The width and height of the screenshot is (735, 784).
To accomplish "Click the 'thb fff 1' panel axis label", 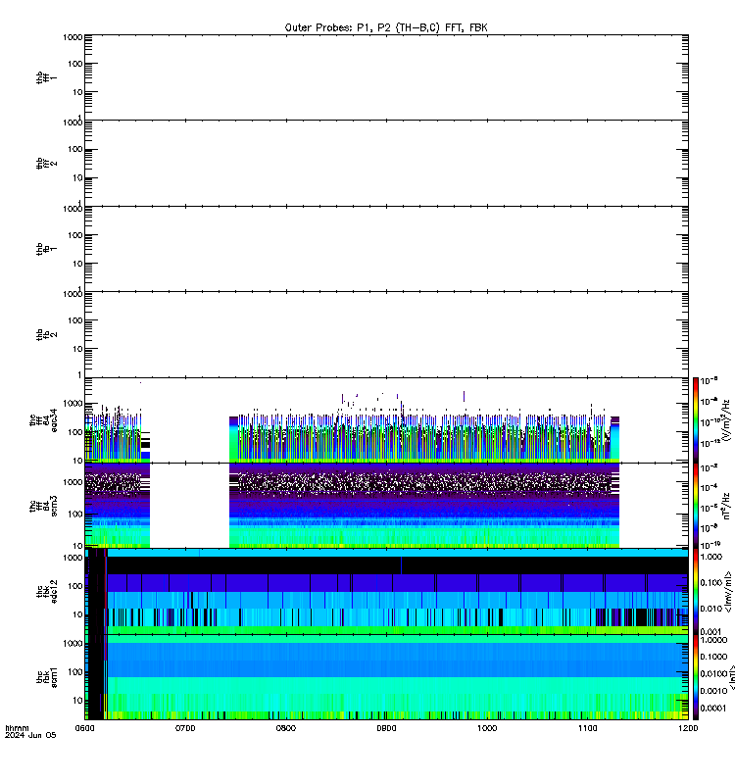I will pos(46,77).
